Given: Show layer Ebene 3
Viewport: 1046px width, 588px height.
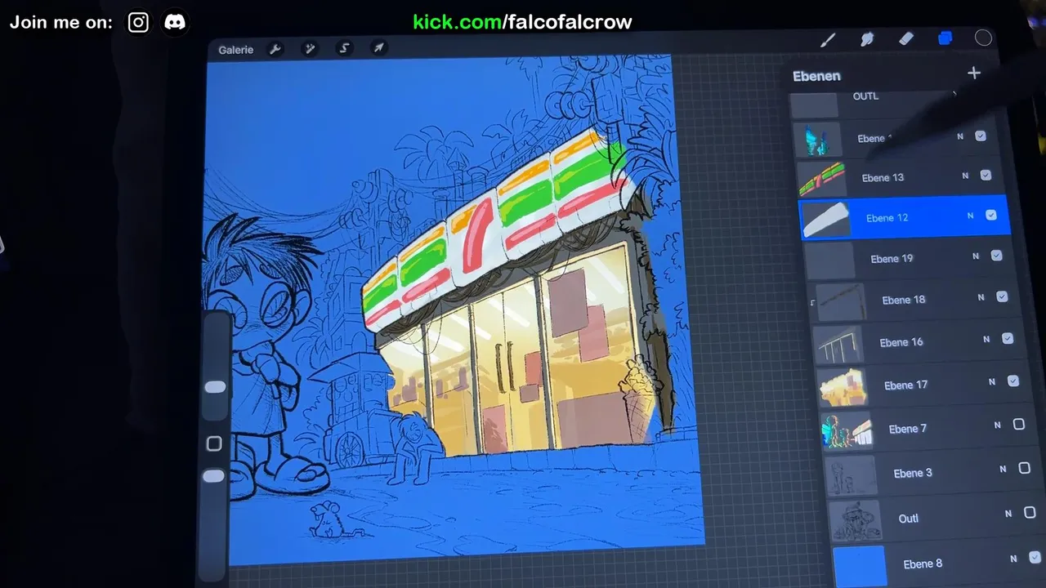Looking at the screenshot, I should pyautogui.click(x=1025, y=468).
